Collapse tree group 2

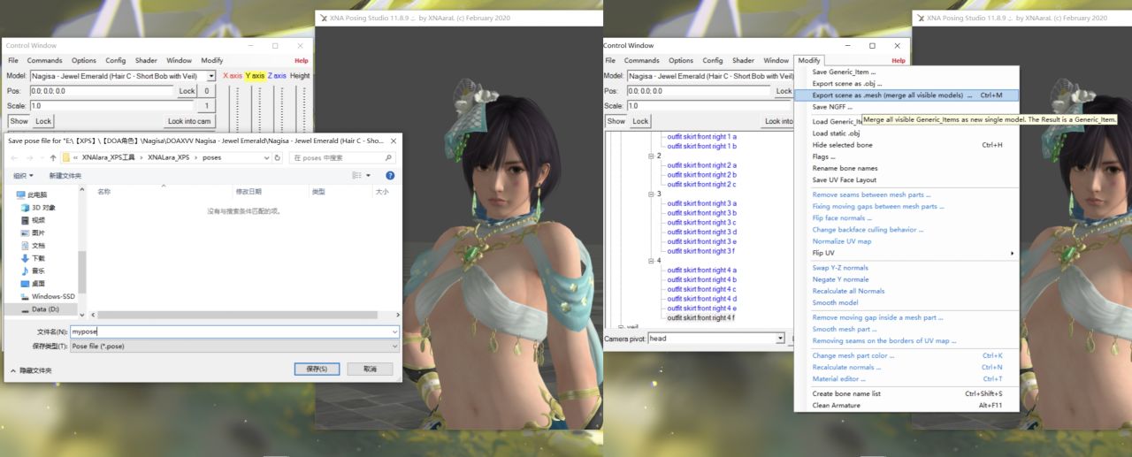pos(650,156)
